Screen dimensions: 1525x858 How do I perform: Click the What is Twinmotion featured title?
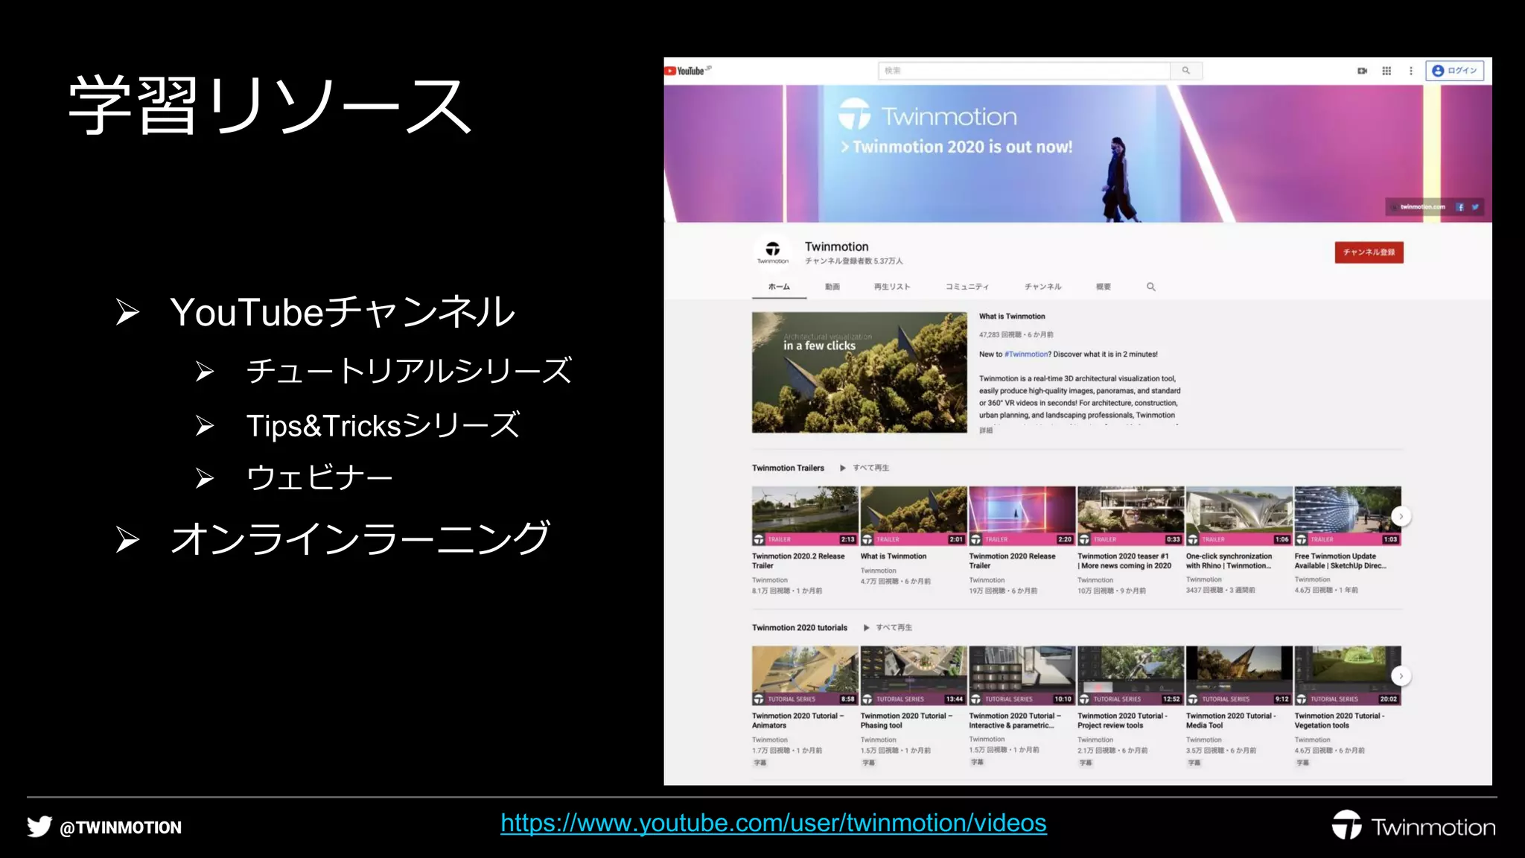(1012, 317)
